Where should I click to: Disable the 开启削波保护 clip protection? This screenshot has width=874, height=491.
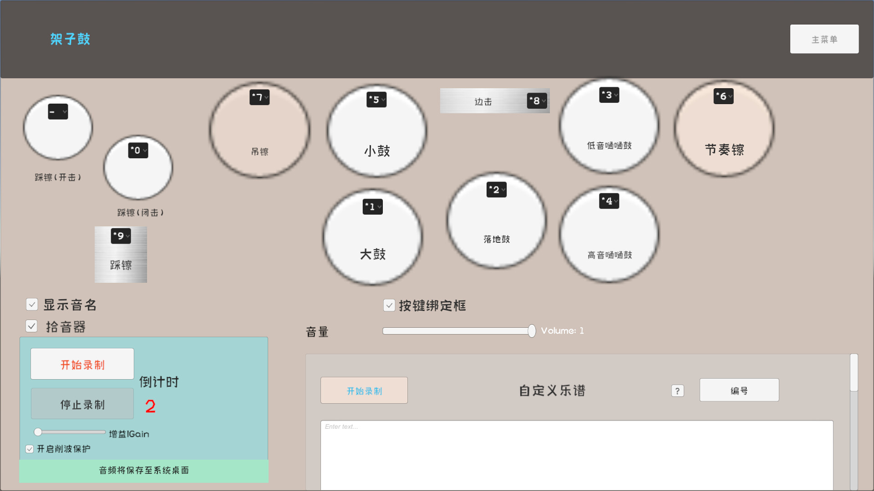[30, 449]
